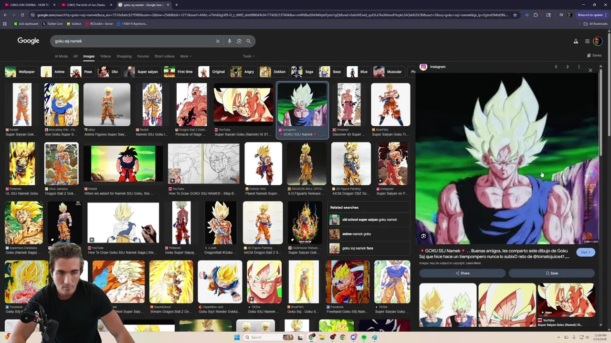Viewport: 611px width, 343px height.
Task: Open the Google apps grid
Action: (x=587, y=41)
